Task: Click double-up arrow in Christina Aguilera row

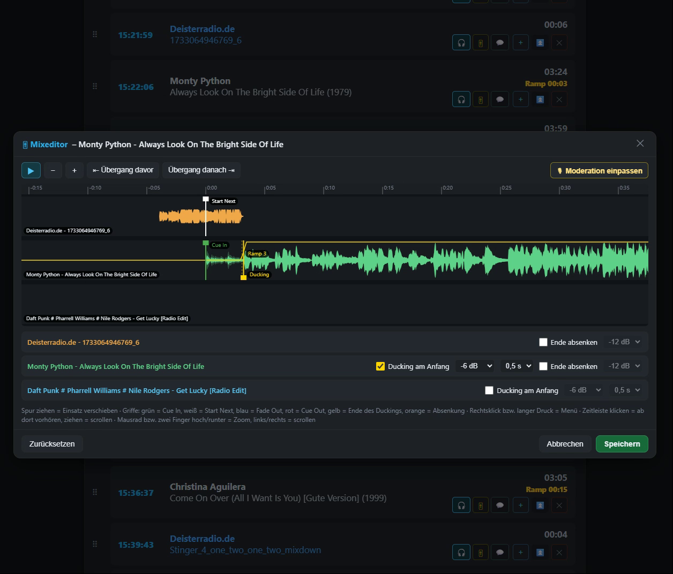Action: click(540, 505)
